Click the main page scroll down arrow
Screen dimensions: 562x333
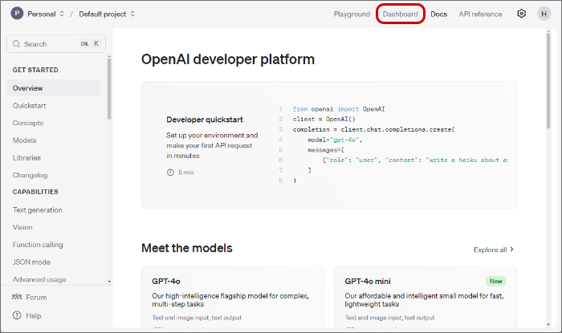point(548,325)
